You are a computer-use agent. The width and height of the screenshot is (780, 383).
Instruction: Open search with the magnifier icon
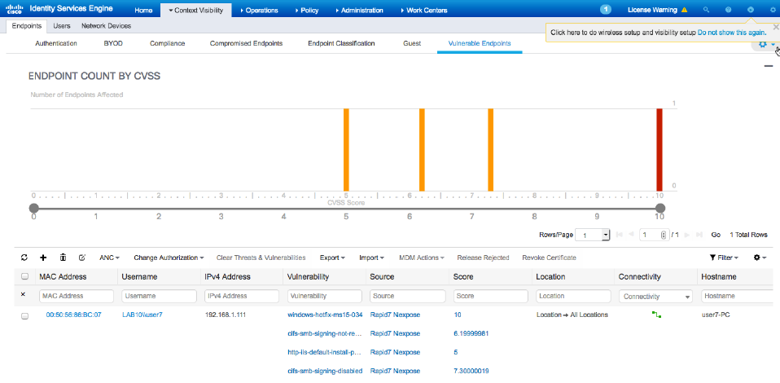[x=706, y=10]
